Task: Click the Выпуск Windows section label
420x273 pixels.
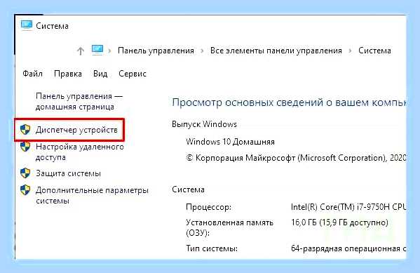Action: [204, 124]
